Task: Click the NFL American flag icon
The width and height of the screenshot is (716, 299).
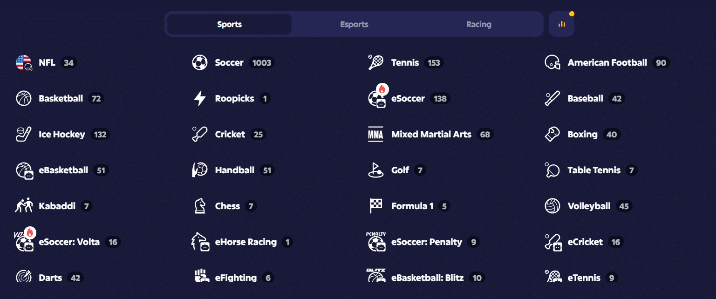Action: [x=23, y=62]
